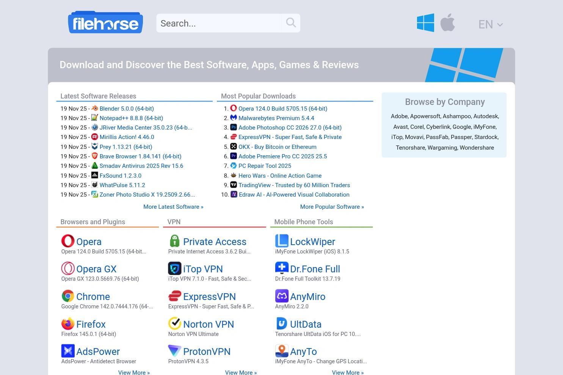Click the AnyMiro icon

pyautogui.click(x=282, y=296)
